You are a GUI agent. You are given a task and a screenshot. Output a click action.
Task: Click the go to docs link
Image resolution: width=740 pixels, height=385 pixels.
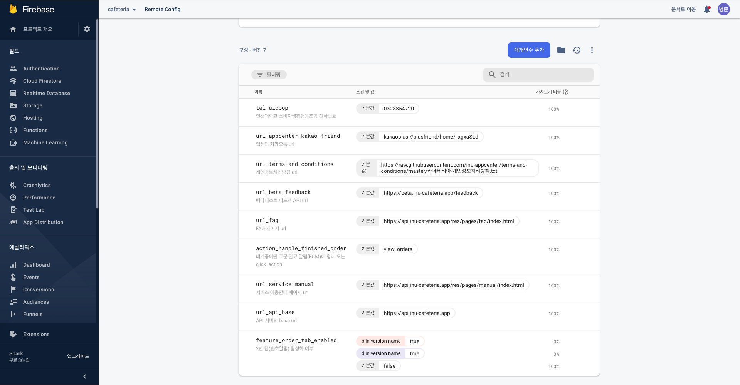coord(683,9)
